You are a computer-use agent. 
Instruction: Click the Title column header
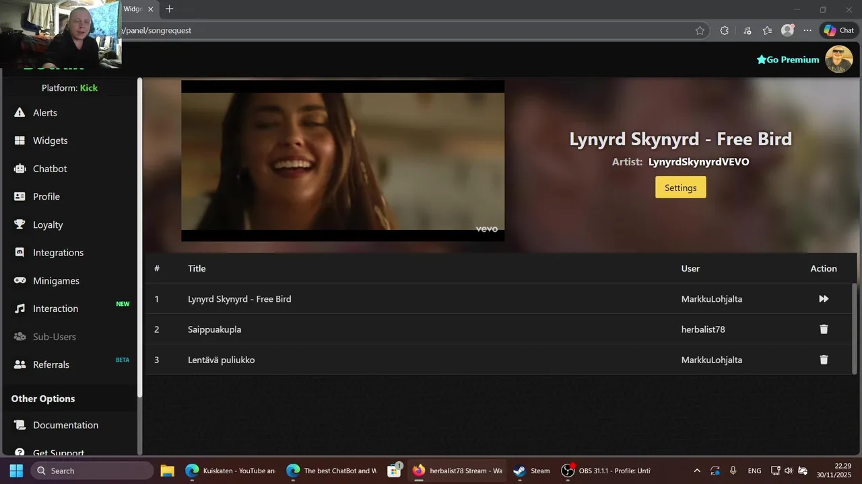(x=197, y=268)
